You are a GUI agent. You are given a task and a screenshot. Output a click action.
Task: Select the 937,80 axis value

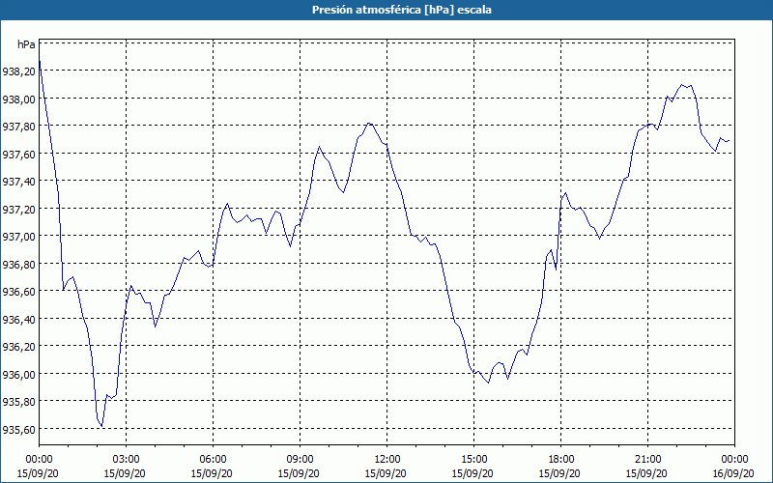coord(18,127)
